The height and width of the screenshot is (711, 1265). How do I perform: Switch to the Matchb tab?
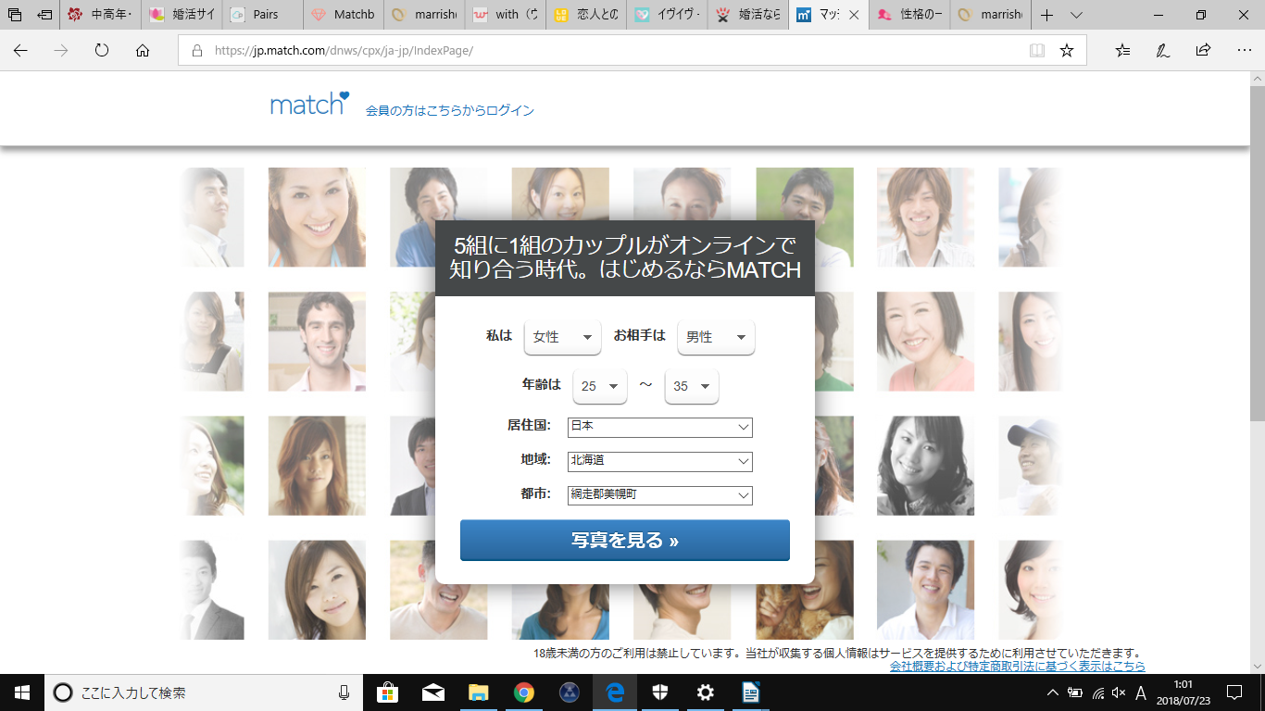(342, 15)
